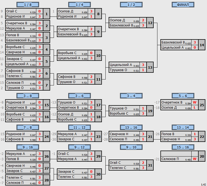Open the '3 .. 4' placement header
The image size is (207, 186).
[131, 96]
